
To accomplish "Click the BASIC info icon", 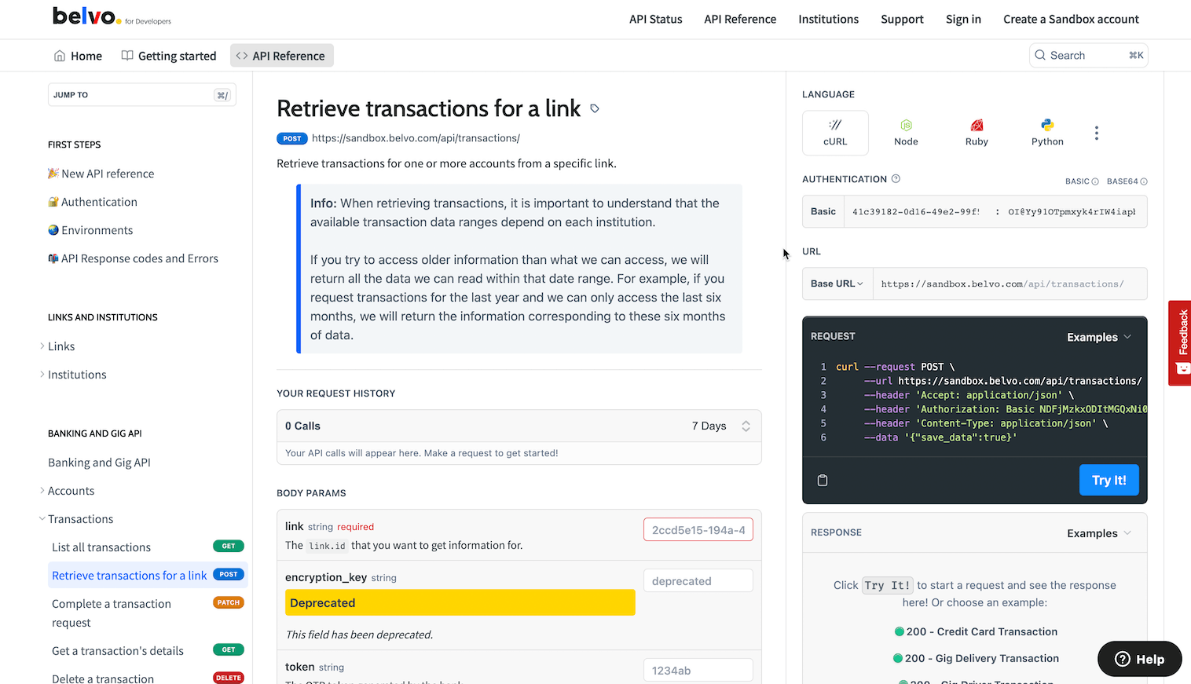I will tap(1095, 181).
